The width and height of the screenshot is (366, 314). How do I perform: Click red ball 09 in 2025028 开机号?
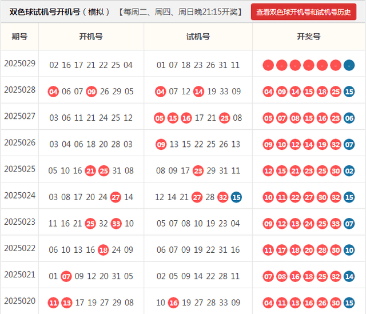point(91,92)
